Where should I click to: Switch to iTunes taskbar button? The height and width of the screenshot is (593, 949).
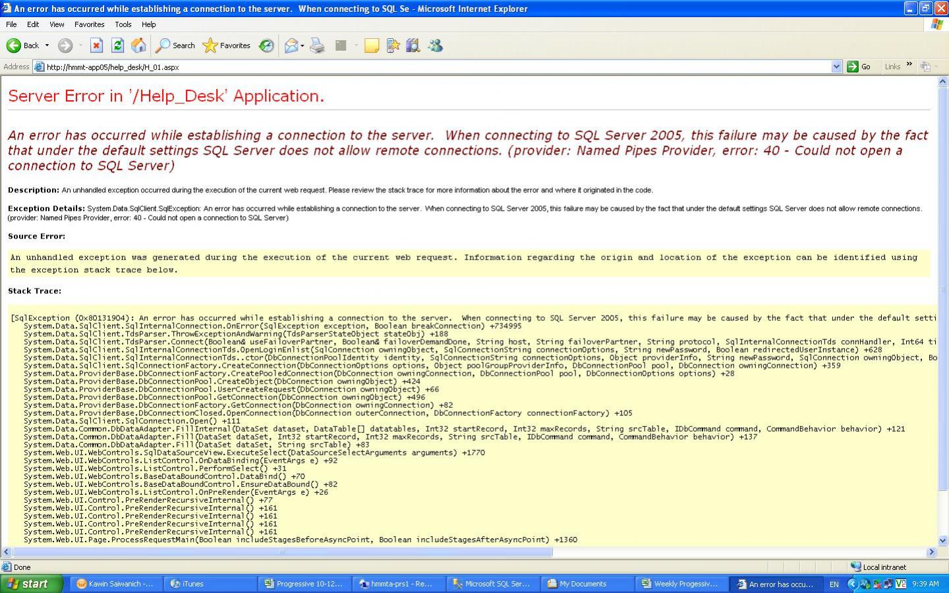pos(210,584)
